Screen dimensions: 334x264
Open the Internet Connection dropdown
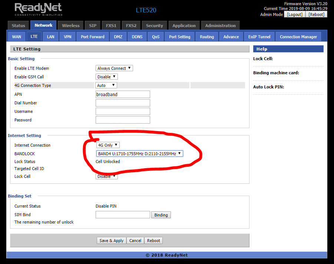pos(108,145)
